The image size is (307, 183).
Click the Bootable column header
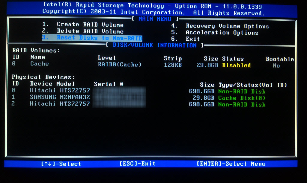(x=280, y=59)
